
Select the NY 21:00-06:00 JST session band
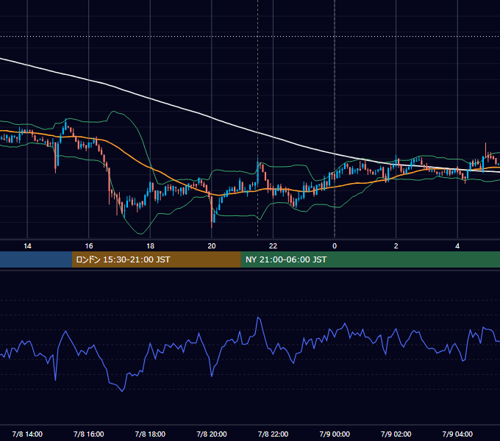(370, 259)
